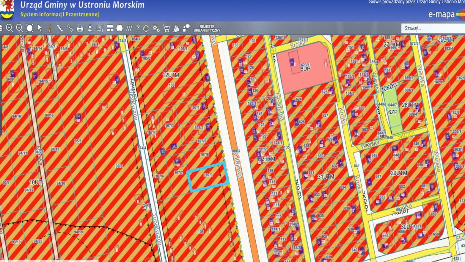Open the shopping cart icon
Image resolution: width=465 pixels, height=262 pixels.
[x=166, y=28]
